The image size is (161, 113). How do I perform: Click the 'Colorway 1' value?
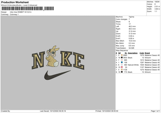[14, 14]
